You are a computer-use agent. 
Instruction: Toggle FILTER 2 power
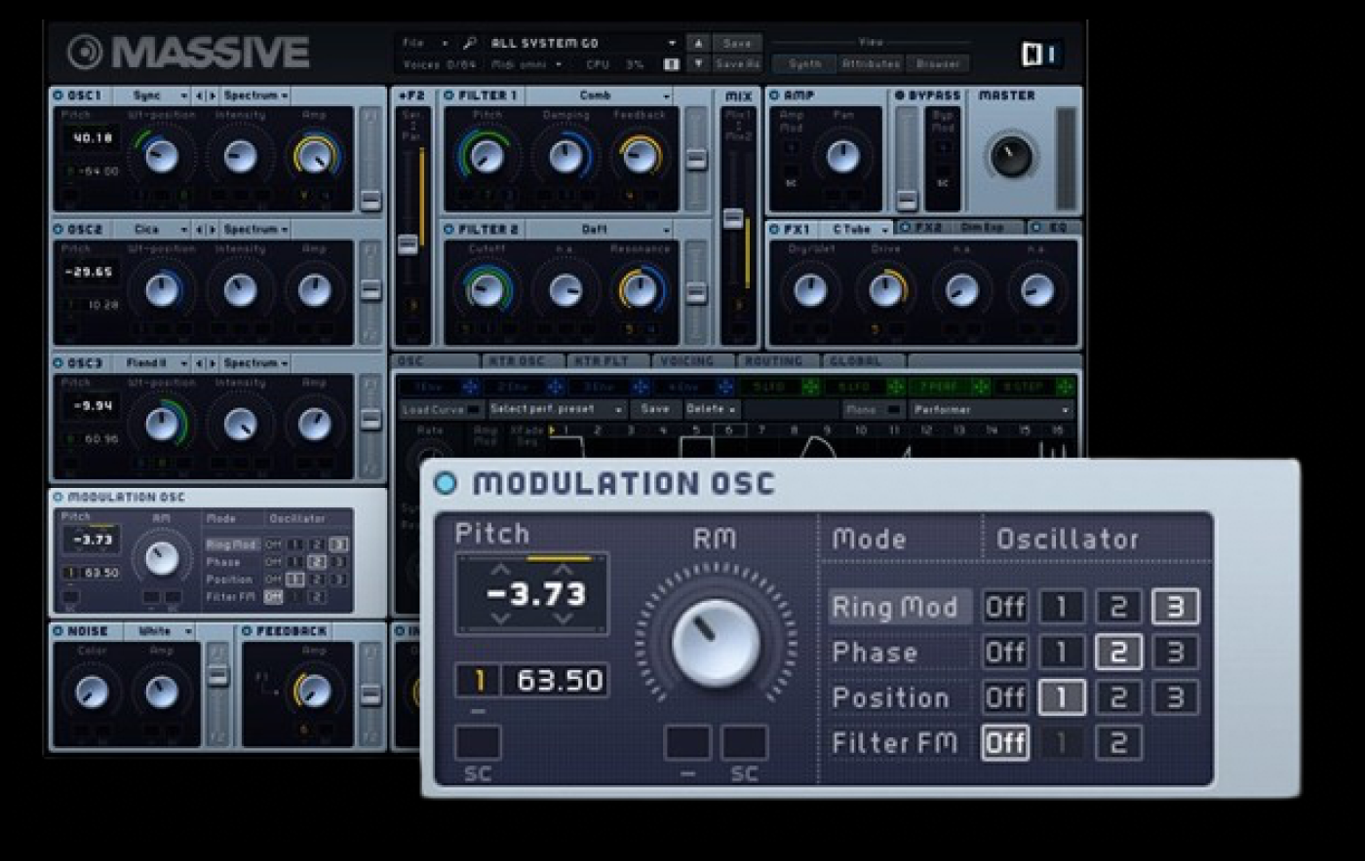(x=448, y=230)
